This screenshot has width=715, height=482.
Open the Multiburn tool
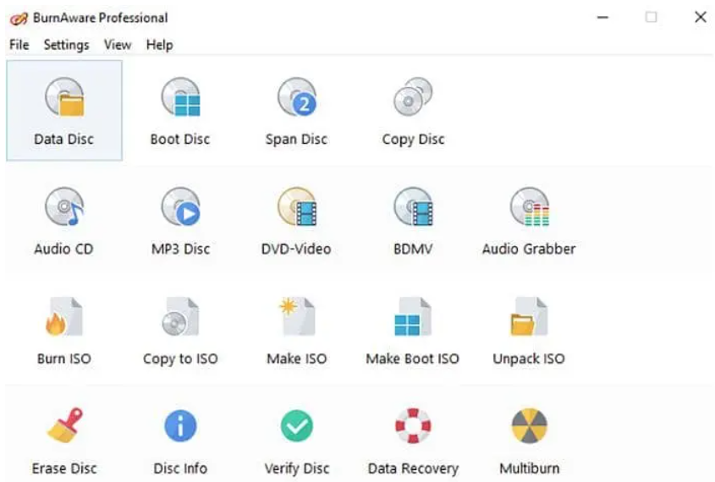530,441
